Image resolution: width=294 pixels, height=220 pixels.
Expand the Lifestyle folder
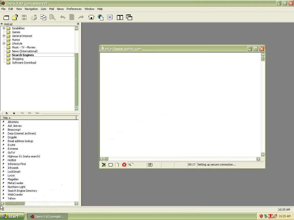(x=4, y=43)
